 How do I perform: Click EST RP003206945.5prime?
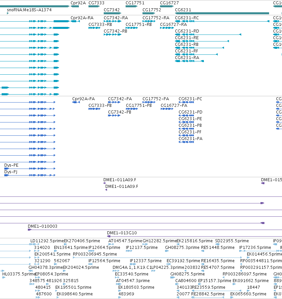point(95,254)
